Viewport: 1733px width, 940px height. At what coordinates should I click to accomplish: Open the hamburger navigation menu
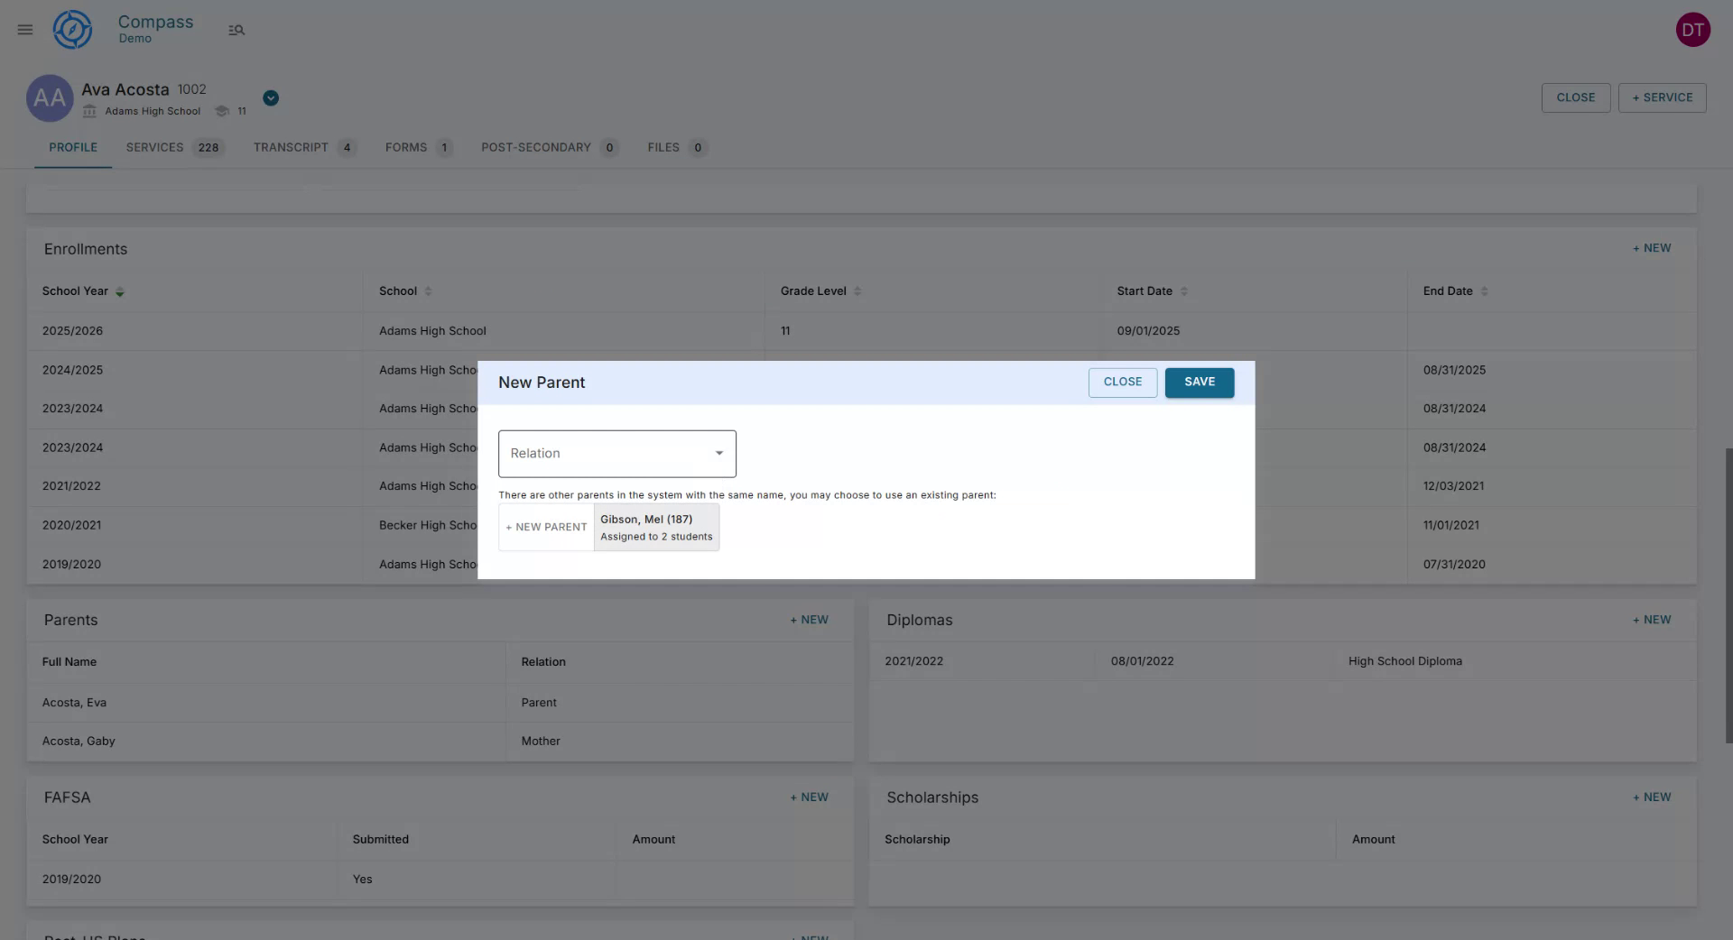point(24,29)
